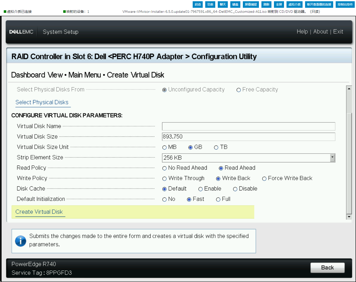356x282 pixels.
Task: Click the Service Tag 8PPGFD3 text
Action: [x=42, y=273]
